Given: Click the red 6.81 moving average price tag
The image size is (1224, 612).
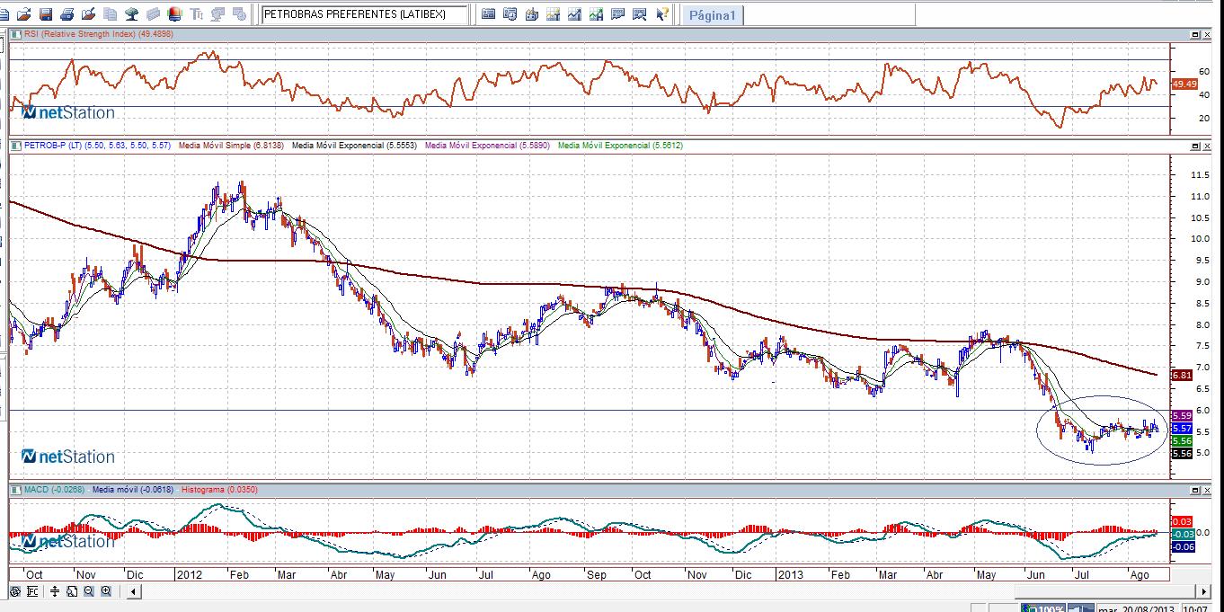Looking at the screenshot, I should 1182,375.
